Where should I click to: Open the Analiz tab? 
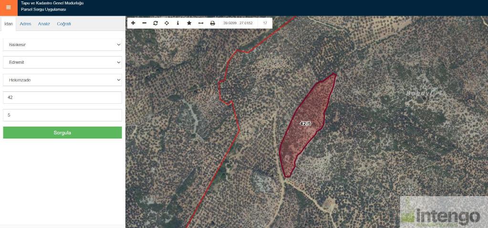coord(44,24)
